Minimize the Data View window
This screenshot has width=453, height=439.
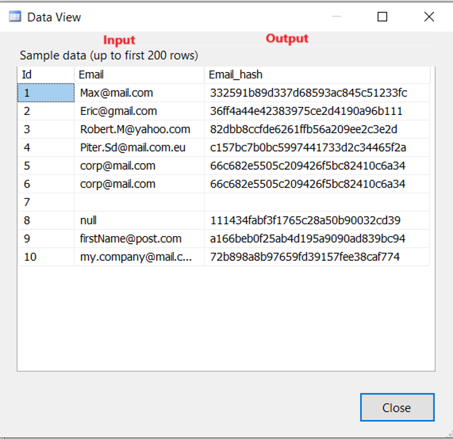(x=337, y=17)
